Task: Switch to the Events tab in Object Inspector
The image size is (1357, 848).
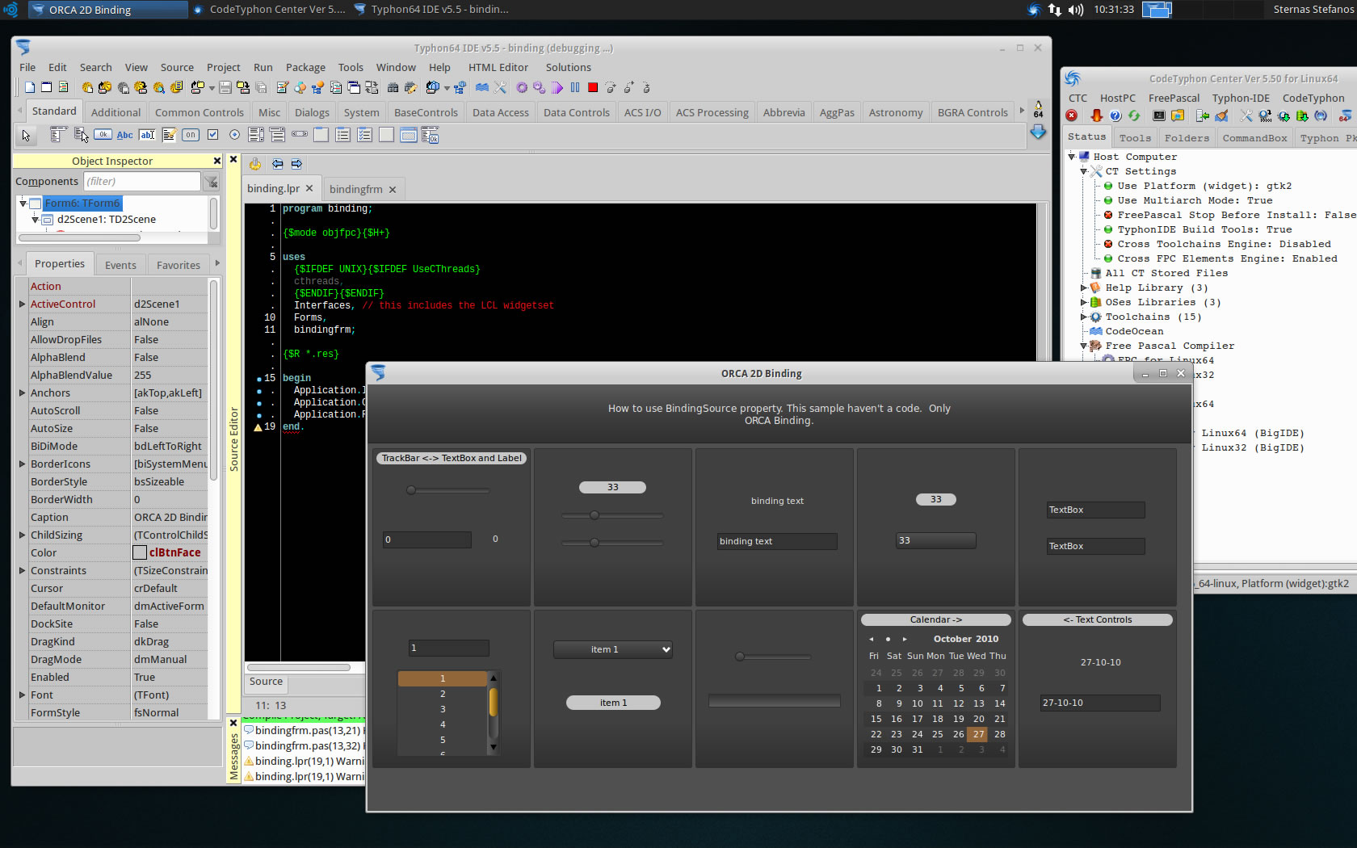Action: 120,265
